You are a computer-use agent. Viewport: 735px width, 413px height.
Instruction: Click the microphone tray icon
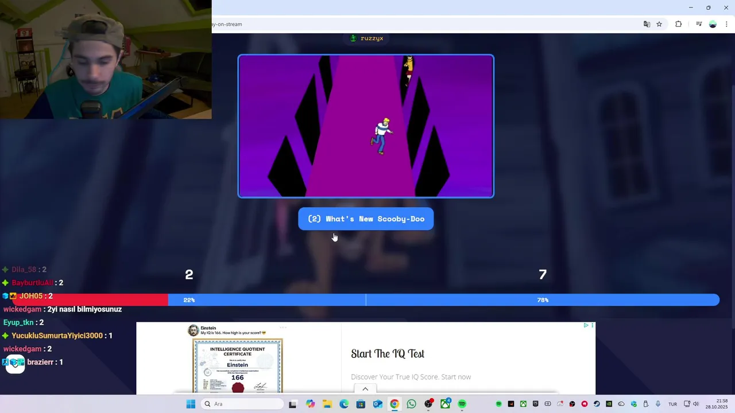[657, 404]
